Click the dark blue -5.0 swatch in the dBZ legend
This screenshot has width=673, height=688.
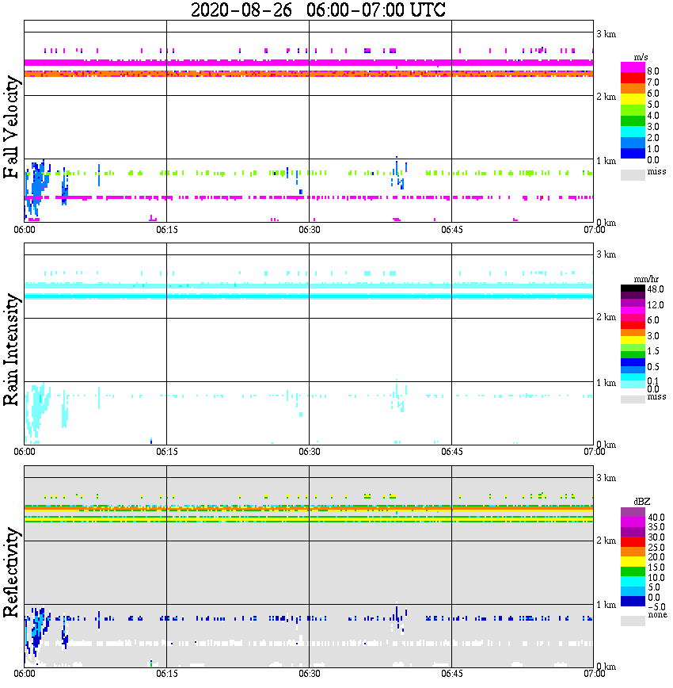pyautogui.click(x=633, y=602)
